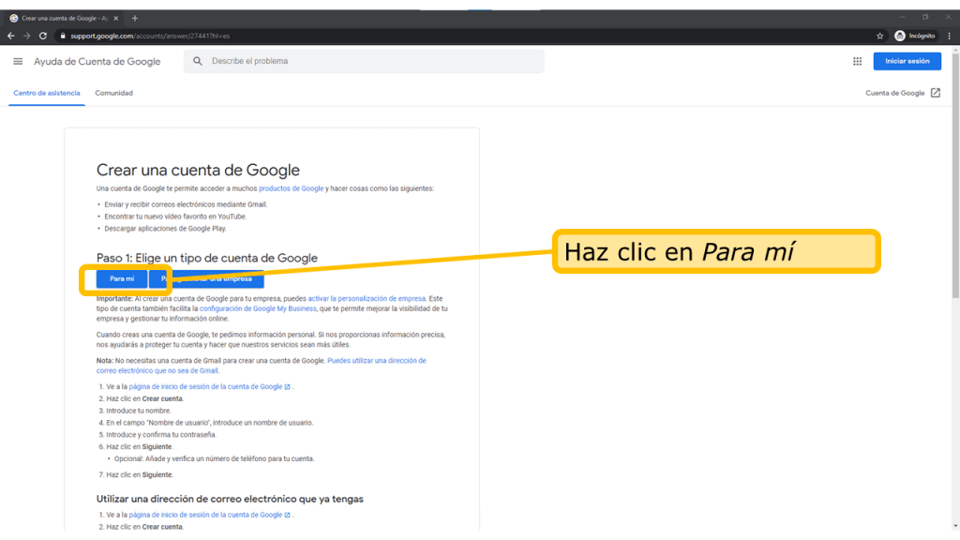Click the external-link icon next to Cuenta de Google
Screen dimensions: 960x540
[x=936, y=93]
